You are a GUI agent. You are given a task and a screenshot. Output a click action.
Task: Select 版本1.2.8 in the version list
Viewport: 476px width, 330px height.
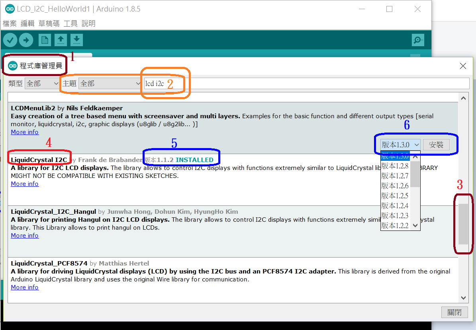point(396,166)
